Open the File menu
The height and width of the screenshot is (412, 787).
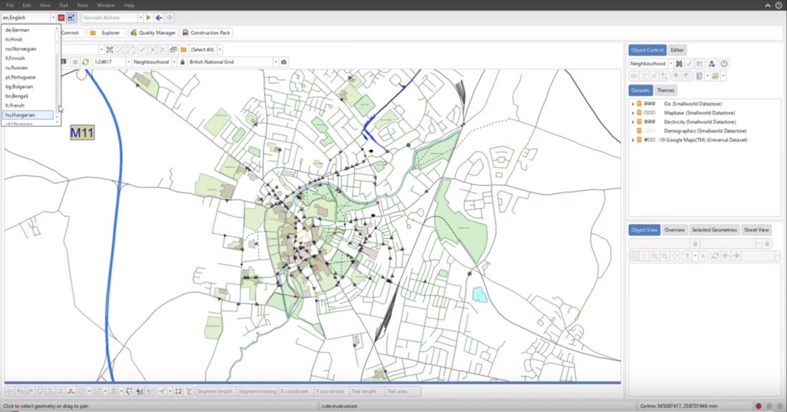tap(10, 5)
